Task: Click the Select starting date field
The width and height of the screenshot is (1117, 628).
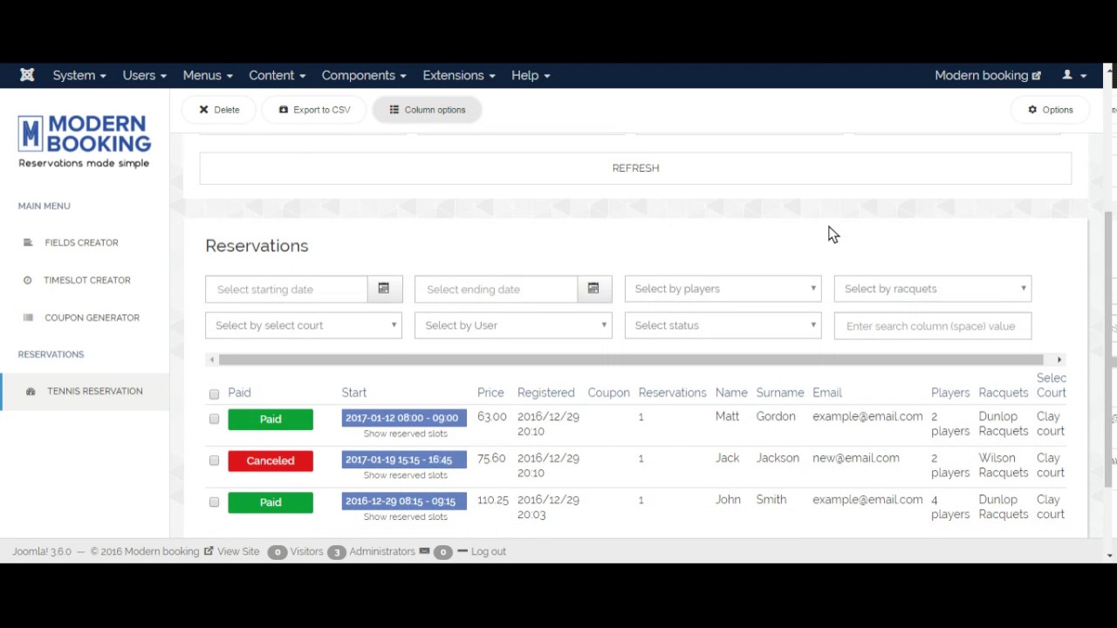Action: pyautogui.click(x=286, y=289)
